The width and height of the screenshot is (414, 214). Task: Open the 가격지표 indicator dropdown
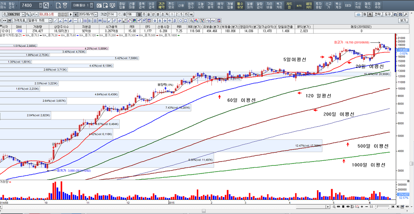point(19,20)
